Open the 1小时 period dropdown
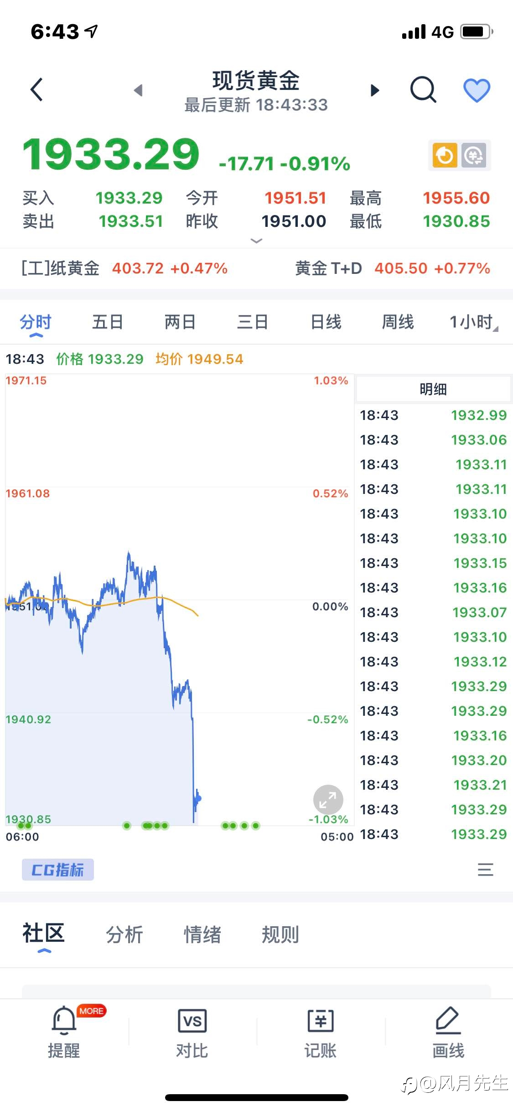513x1112 pixels. 473,322
